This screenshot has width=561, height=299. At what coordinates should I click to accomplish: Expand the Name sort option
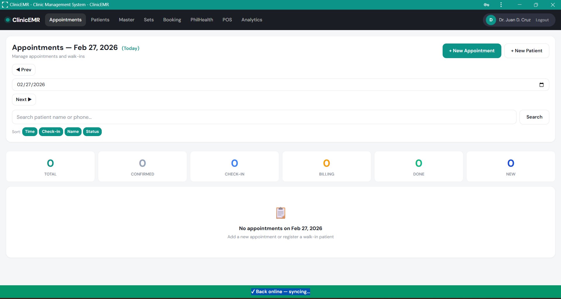pyautogui.click(x=73, y=132)
